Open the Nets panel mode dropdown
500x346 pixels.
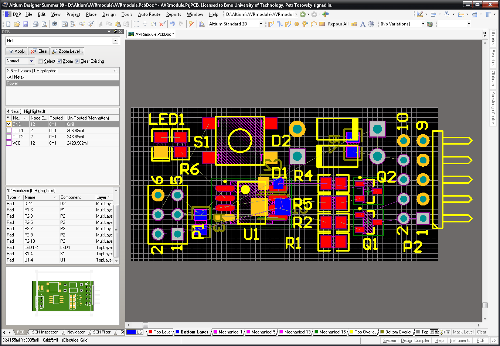[x=115, y=41]
